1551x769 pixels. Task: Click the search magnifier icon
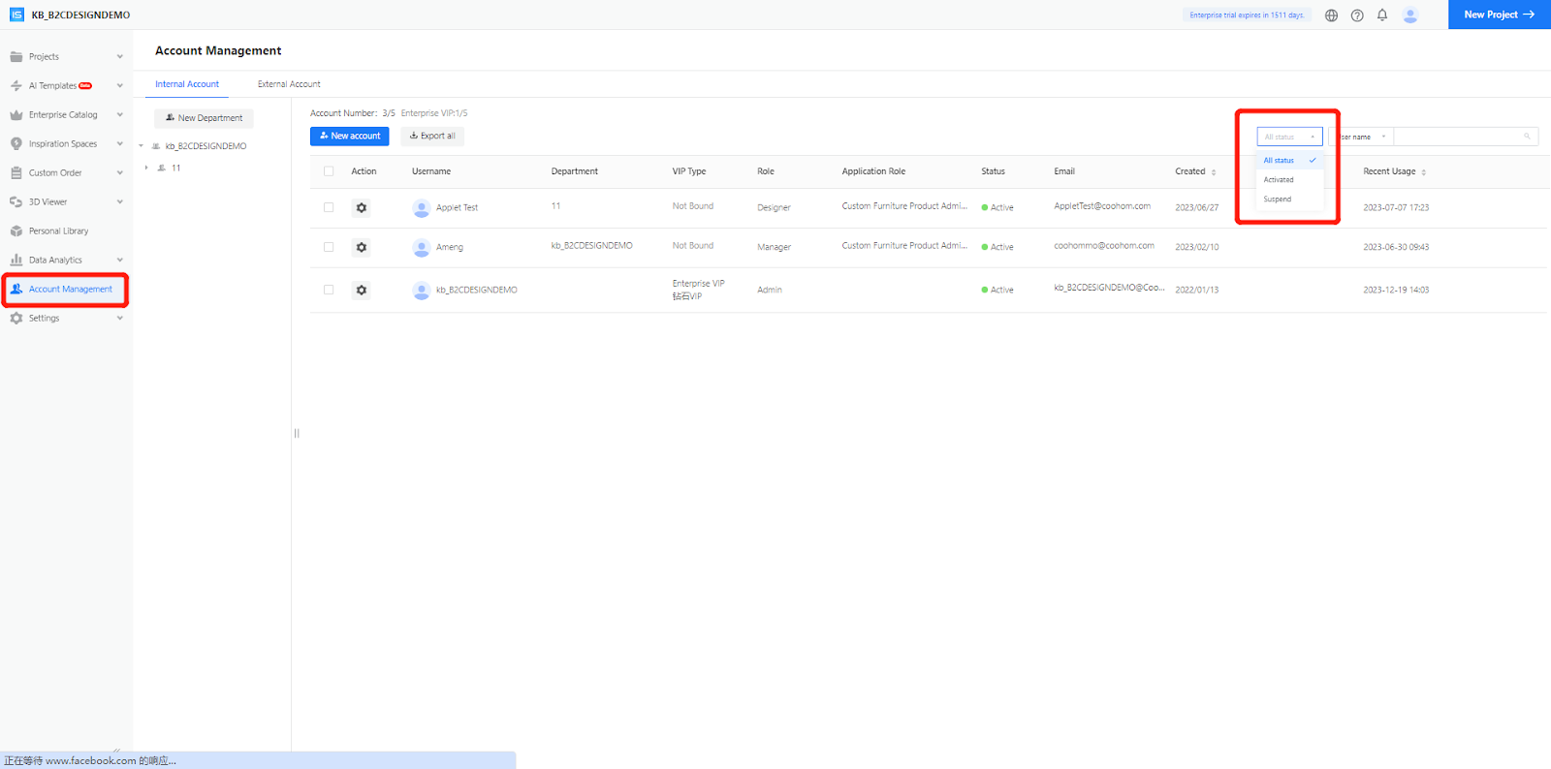tap(1527, 137)
